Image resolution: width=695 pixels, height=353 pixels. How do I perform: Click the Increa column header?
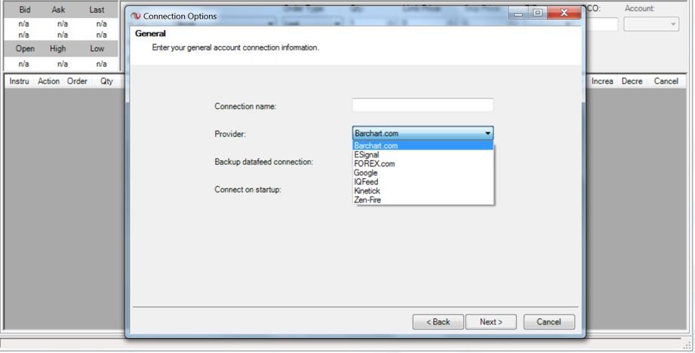(x=602, y=81)
